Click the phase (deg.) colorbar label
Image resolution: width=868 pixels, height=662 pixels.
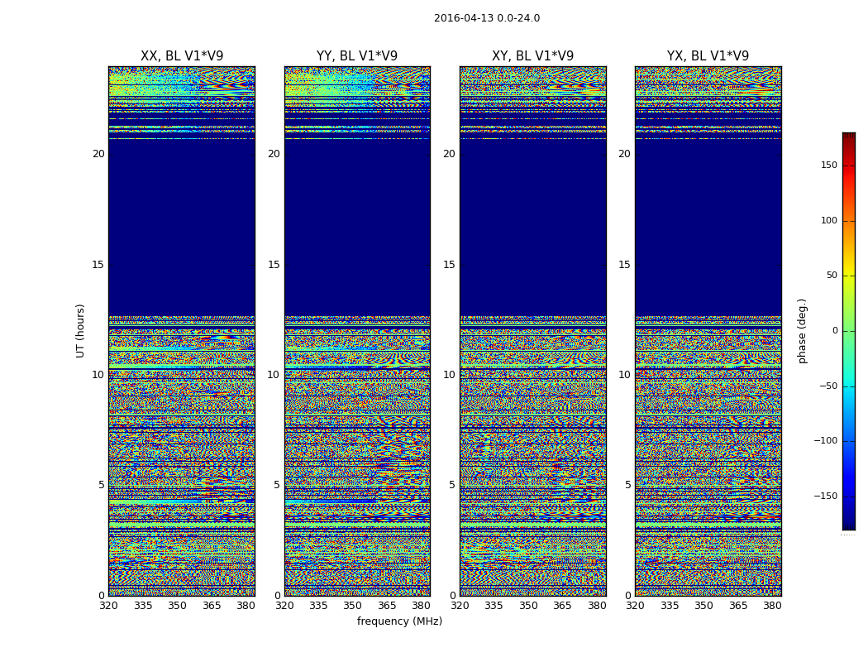coord(802,330)
